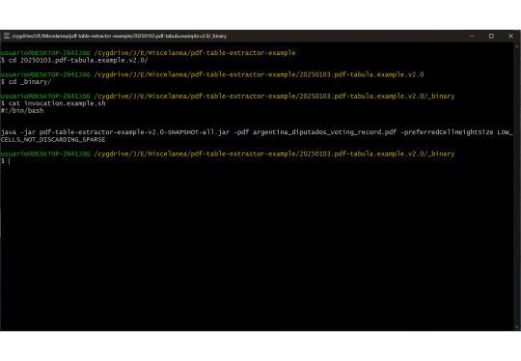Click the first green 'usuario@DESKTOP' prompt line

[45, 53]
